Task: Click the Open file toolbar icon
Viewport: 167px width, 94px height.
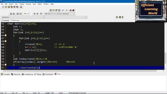Action: tap(6, 7)
